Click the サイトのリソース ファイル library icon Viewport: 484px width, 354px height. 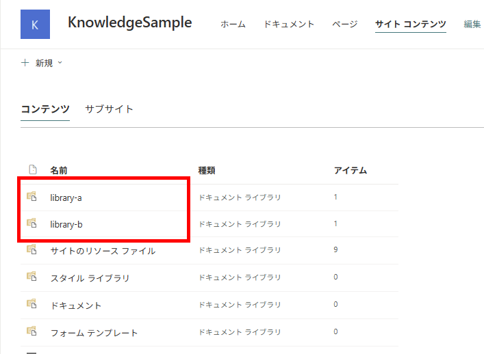(31, 249)
